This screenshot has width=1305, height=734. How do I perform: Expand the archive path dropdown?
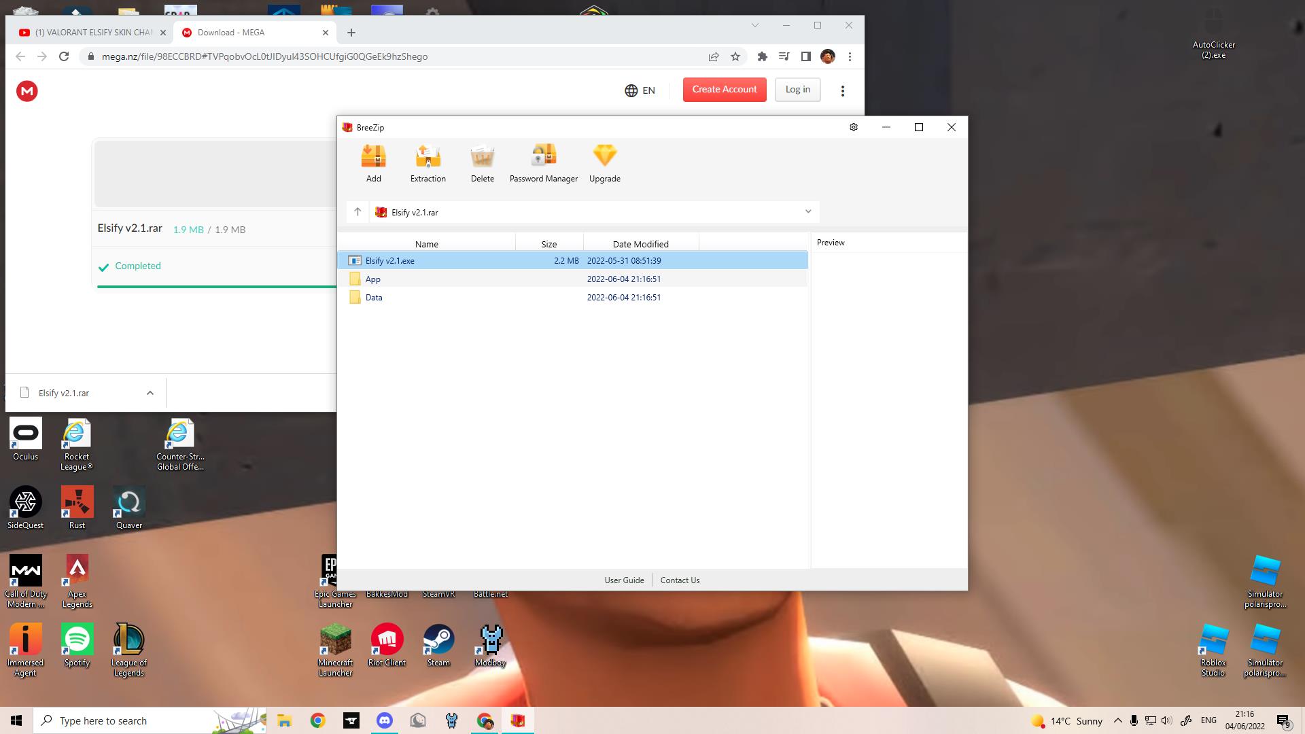(x=808, y=212)
